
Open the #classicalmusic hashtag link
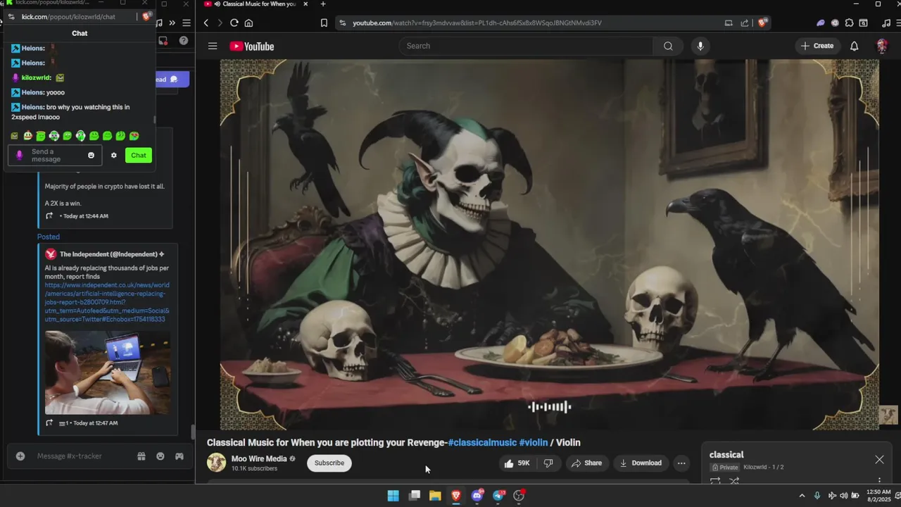pos(482,443)
